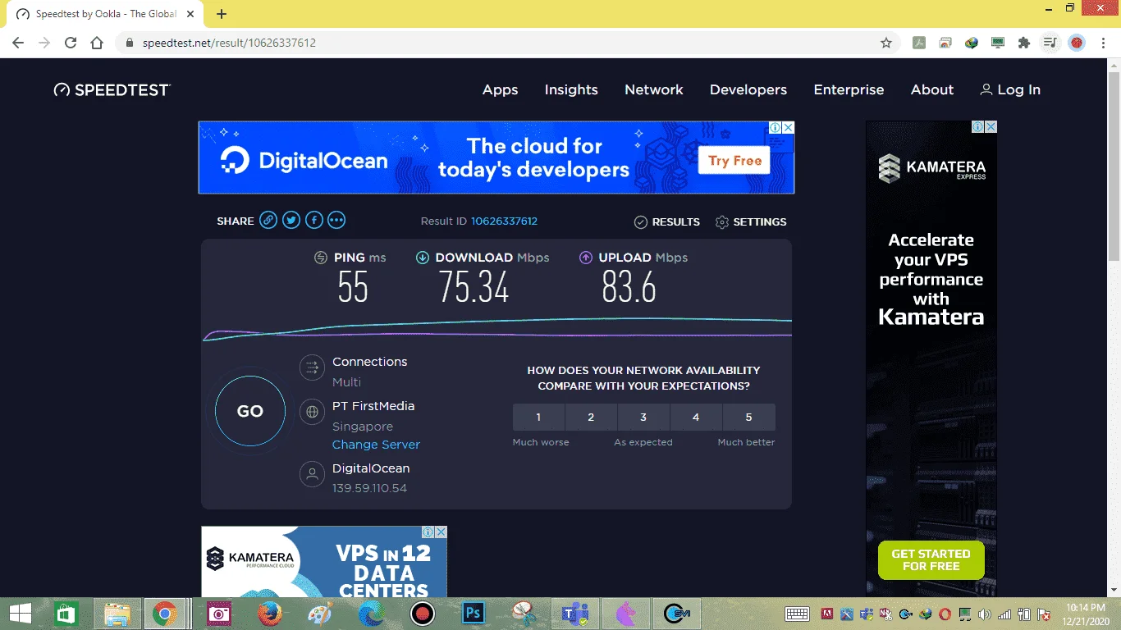The width and height of the screenshot is (1121, 630).
Task: Click the globe icon next to PT FirstMedia
Action: (x=312, y=413)
